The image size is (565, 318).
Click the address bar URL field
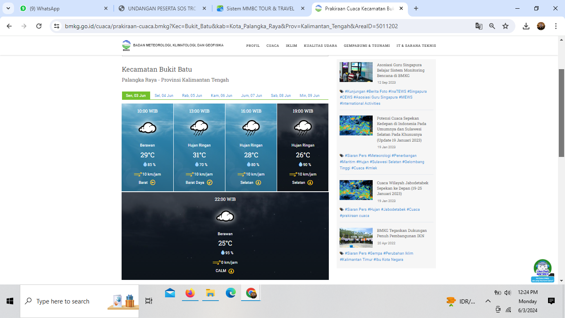pos(232,26)
